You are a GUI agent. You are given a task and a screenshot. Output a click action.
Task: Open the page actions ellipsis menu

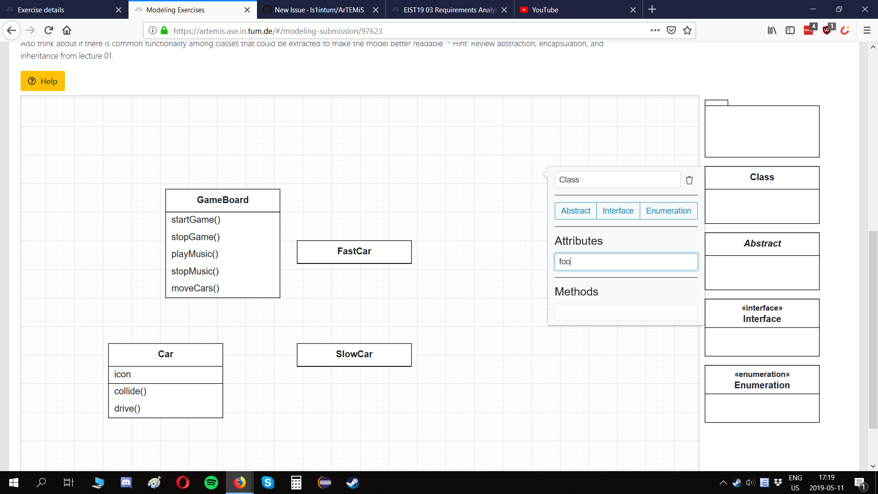tap(655, 30)
